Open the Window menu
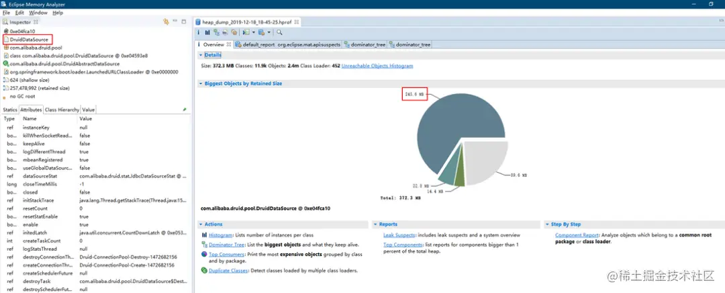This screenshot has width=725, height=293. [x=38, y=13]
